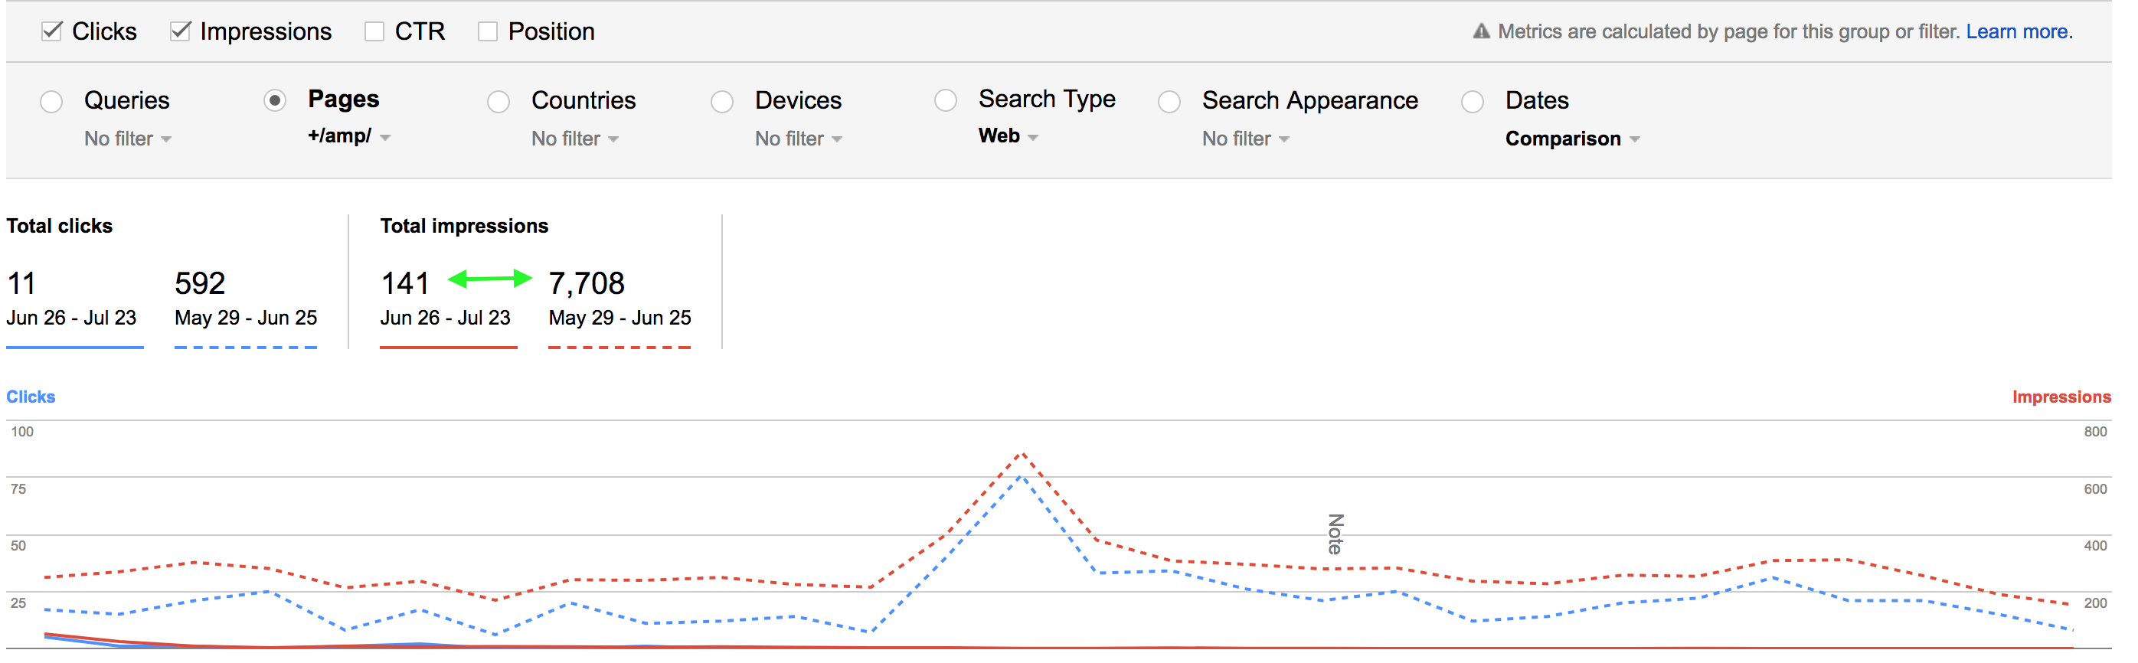Image resolution: width=2138 pixels, height=663 pixels.
Task: Click the warning triangle icon
Action: [1481, 31]
